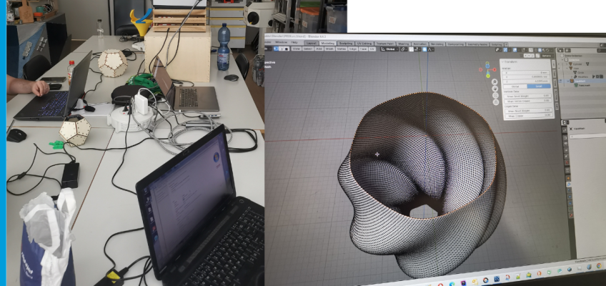The height and width of the screenshot is (286, 606).
Task: Open Google Chrome from taskbar
Action: pyautogui.click(x=599, y=265)
